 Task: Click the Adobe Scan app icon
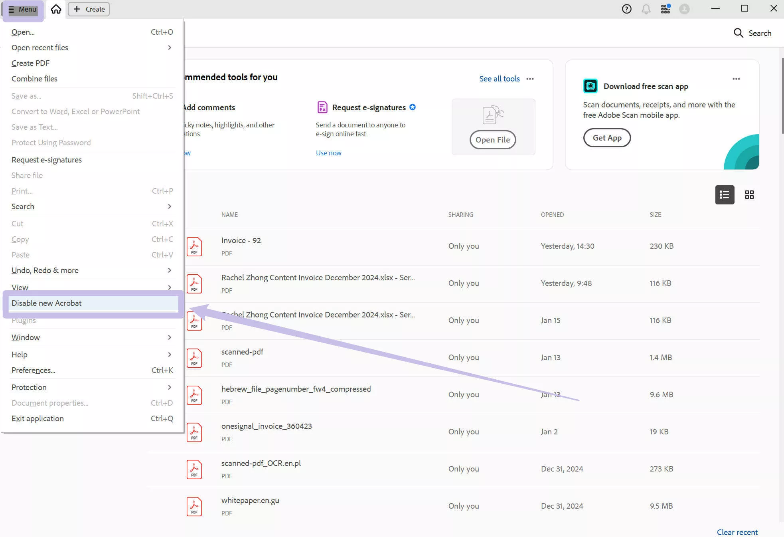590,86
